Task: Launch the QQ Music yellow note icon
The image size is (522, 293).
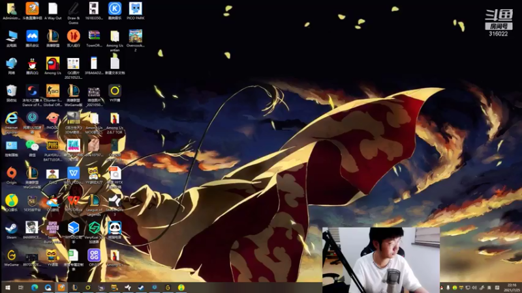Action: tap(11, 201)
